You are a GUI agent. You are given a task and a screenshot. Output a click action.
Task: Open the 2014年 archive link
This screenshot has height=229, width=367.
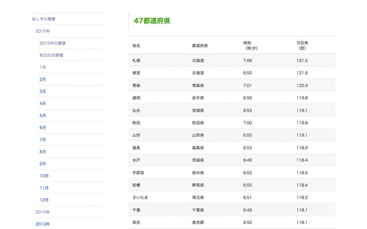42,212
